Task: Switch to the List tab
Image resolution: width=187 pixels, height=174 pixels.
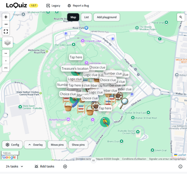Action: pyautogui.click(x=86, y=17)
